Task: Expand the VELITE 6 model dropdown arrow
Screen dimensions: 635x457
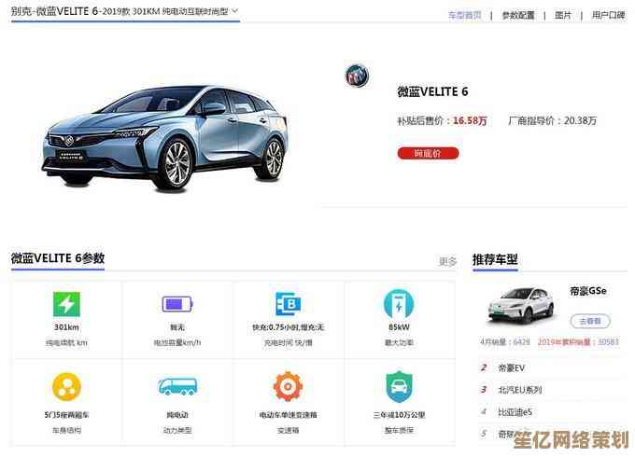Action: (235, 11)
